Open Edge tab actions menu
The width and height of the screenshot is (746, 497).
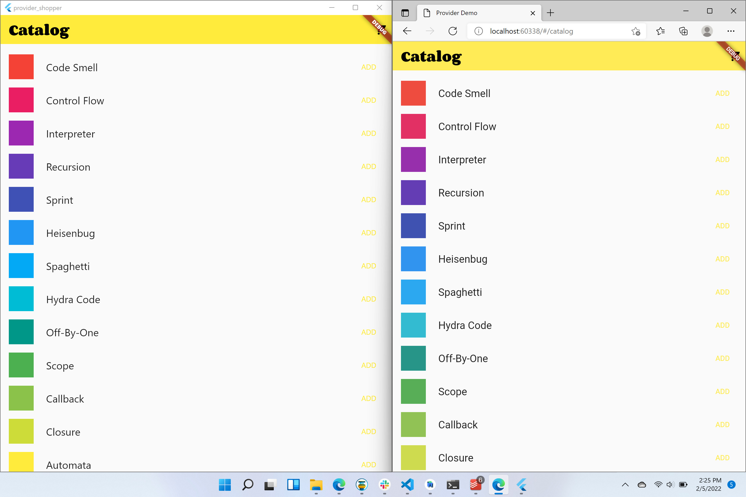(x=405, y=13)
